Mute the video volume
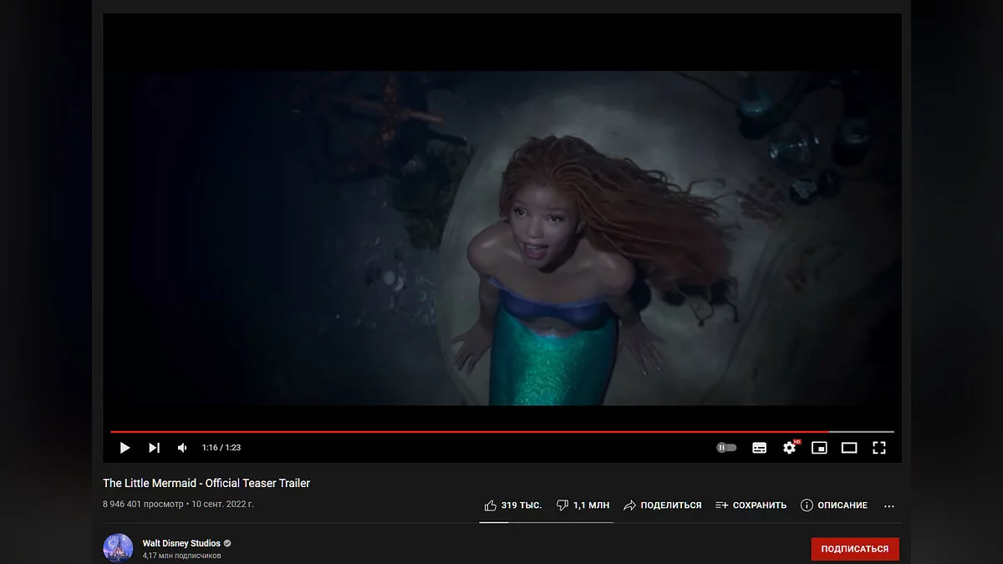This screenshot has width=1003, height=564. 182,448
